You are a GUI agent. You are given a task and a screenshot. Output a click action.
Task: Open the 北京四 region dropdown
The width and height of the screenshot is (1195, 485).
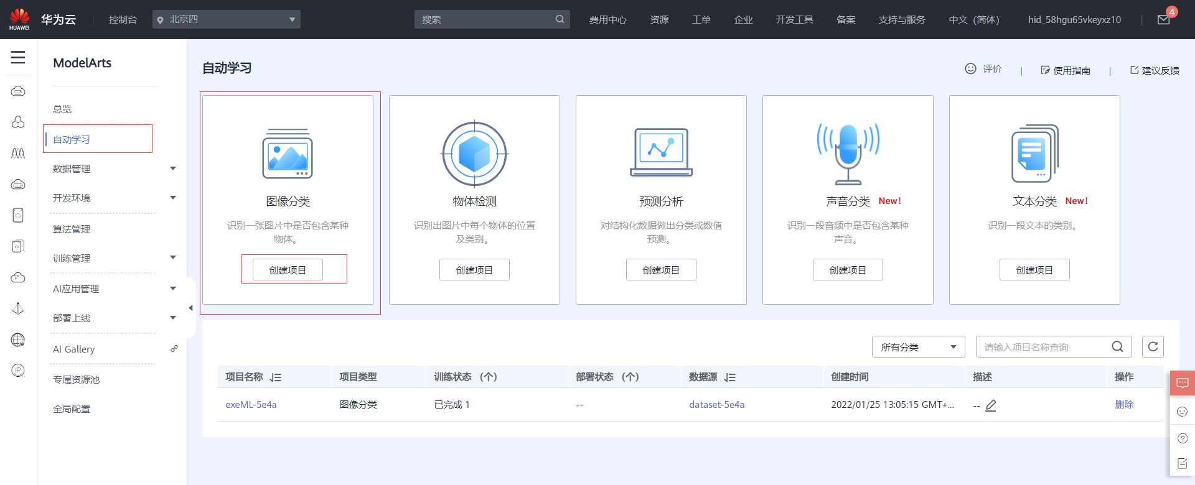[227, 19]
